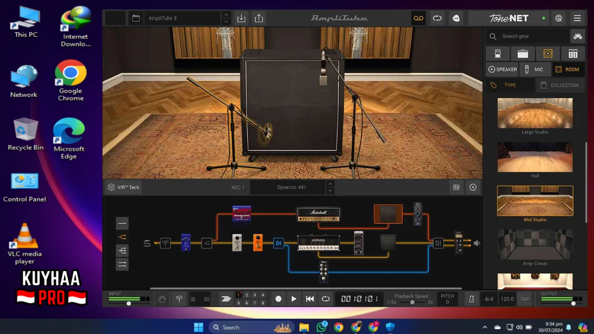
Task: Select the tuner block in signal chain
Action: [165, 243]
